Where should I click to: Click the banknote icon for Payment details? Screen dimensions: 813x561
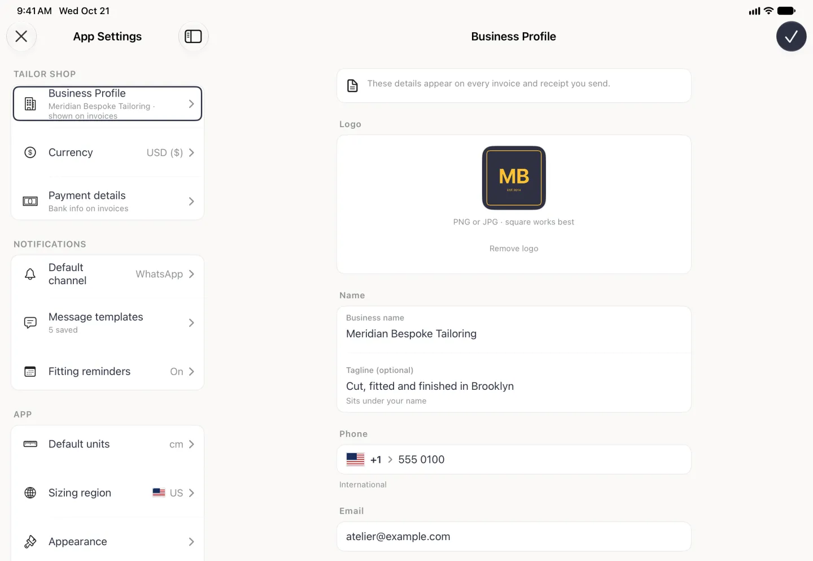click(x=30, y=201)
